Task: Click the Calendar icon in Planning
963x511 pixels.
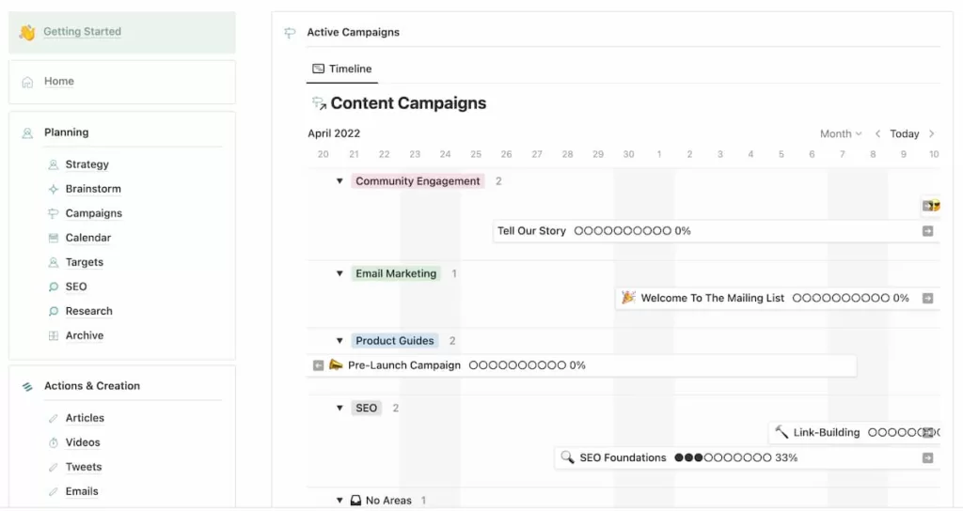Action: point(54,238)
